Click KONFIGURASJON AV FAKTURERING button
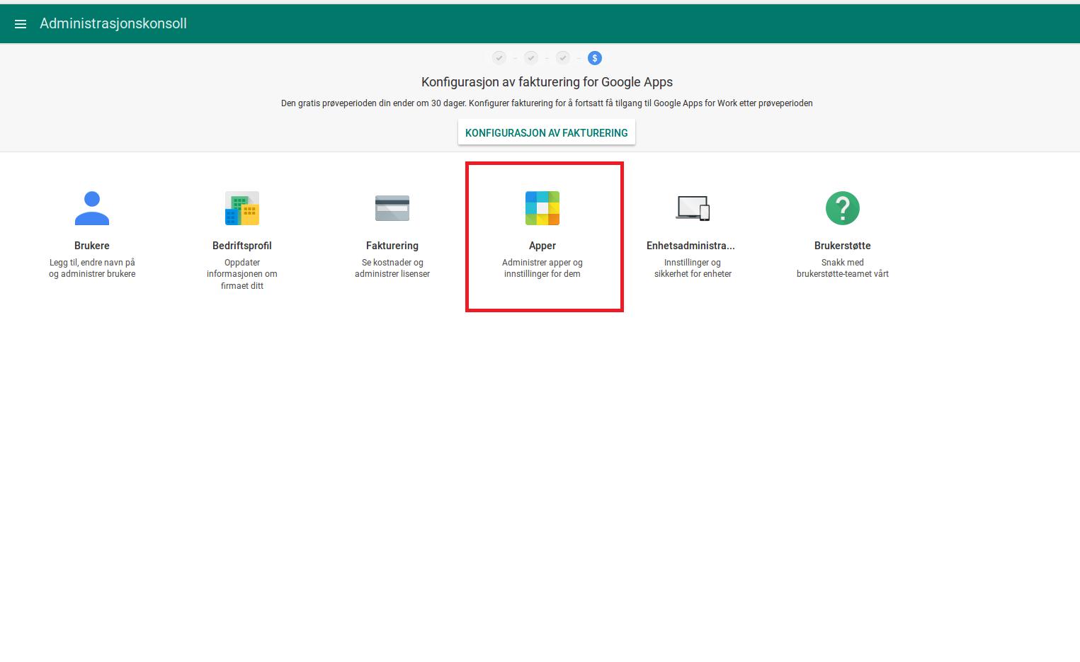The image size is (1080, 662). coord(547,132)
